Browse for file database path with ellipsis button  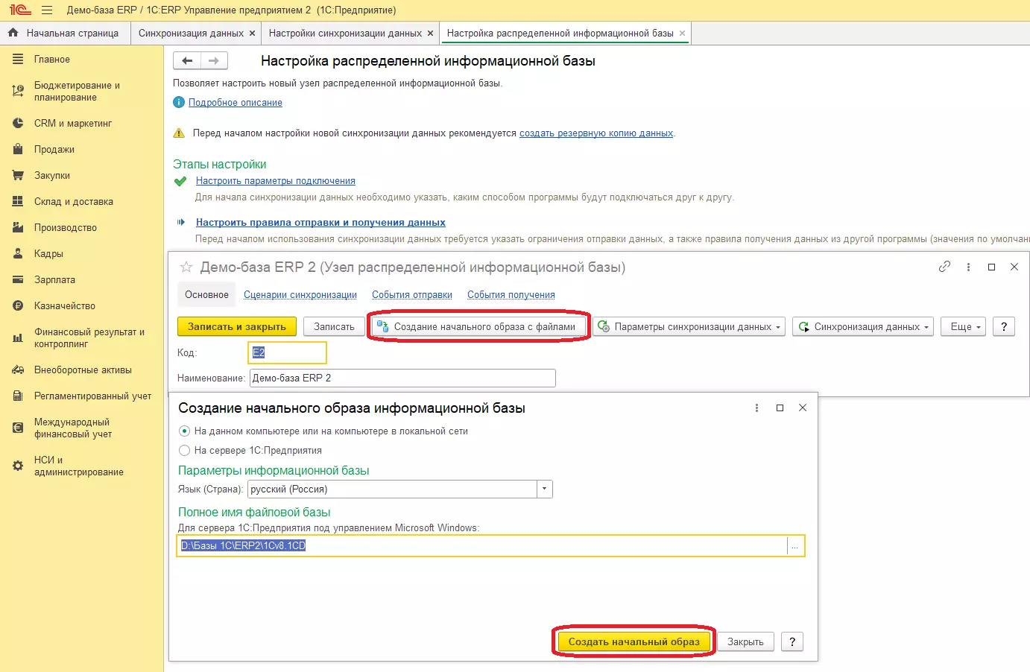(794, 546)
